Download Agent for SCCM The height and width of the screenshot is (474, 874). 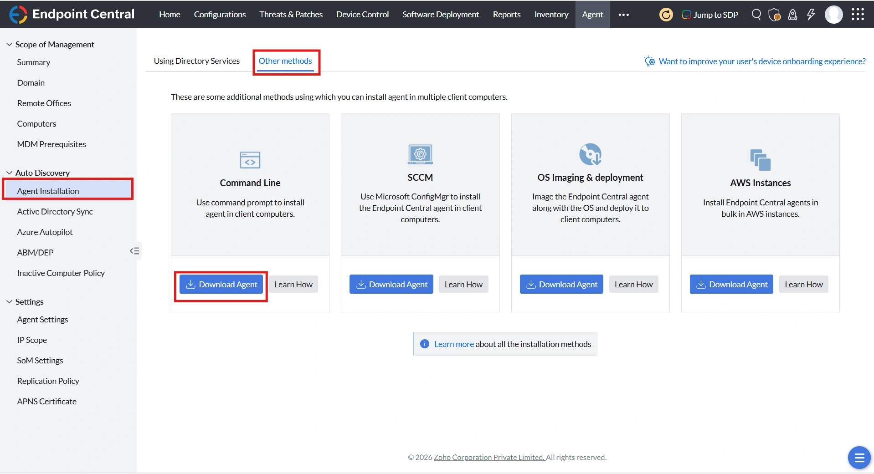pyautogui.click(x=391, y=284)
